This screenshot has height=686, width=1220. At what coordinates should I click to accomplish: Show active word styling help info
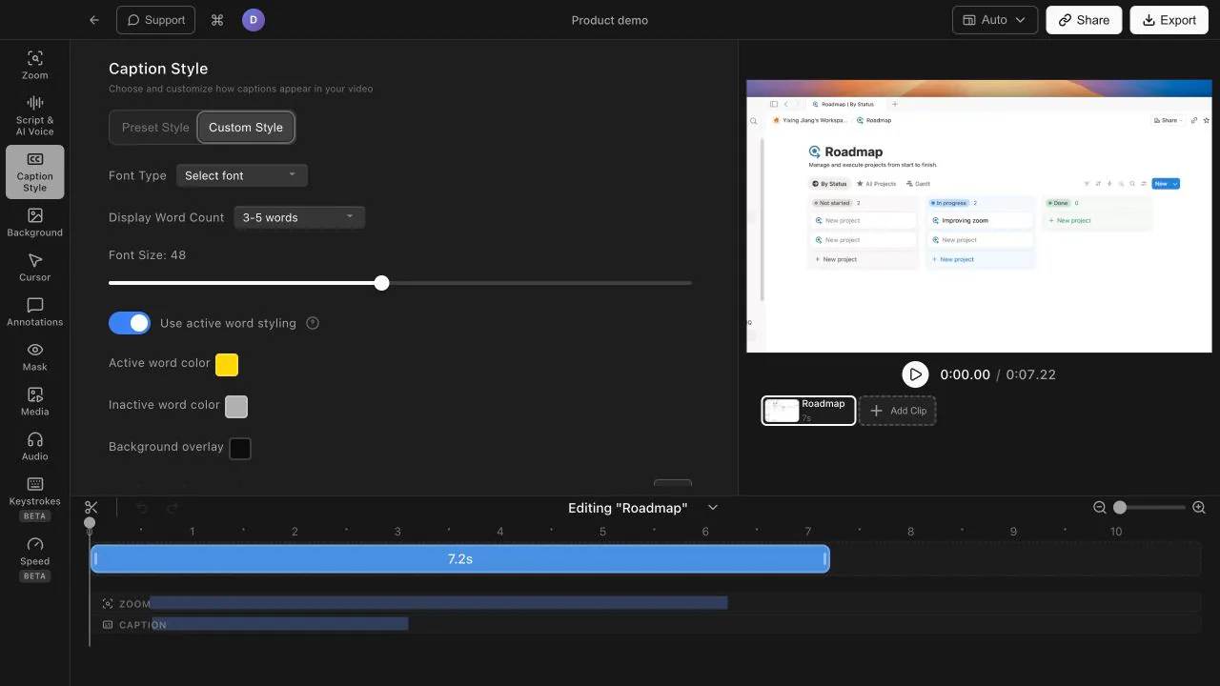tap(313, 323)
